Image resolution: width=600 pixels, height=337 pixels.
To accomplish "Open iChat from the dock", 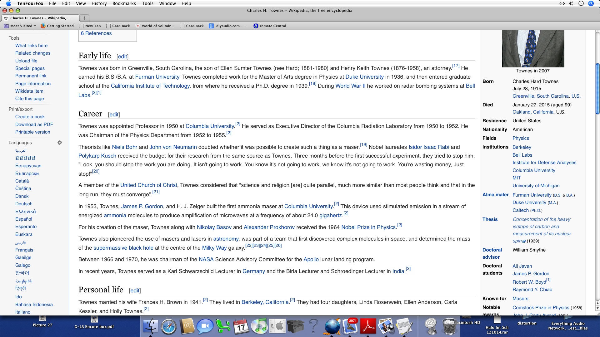I will (205, 326).
